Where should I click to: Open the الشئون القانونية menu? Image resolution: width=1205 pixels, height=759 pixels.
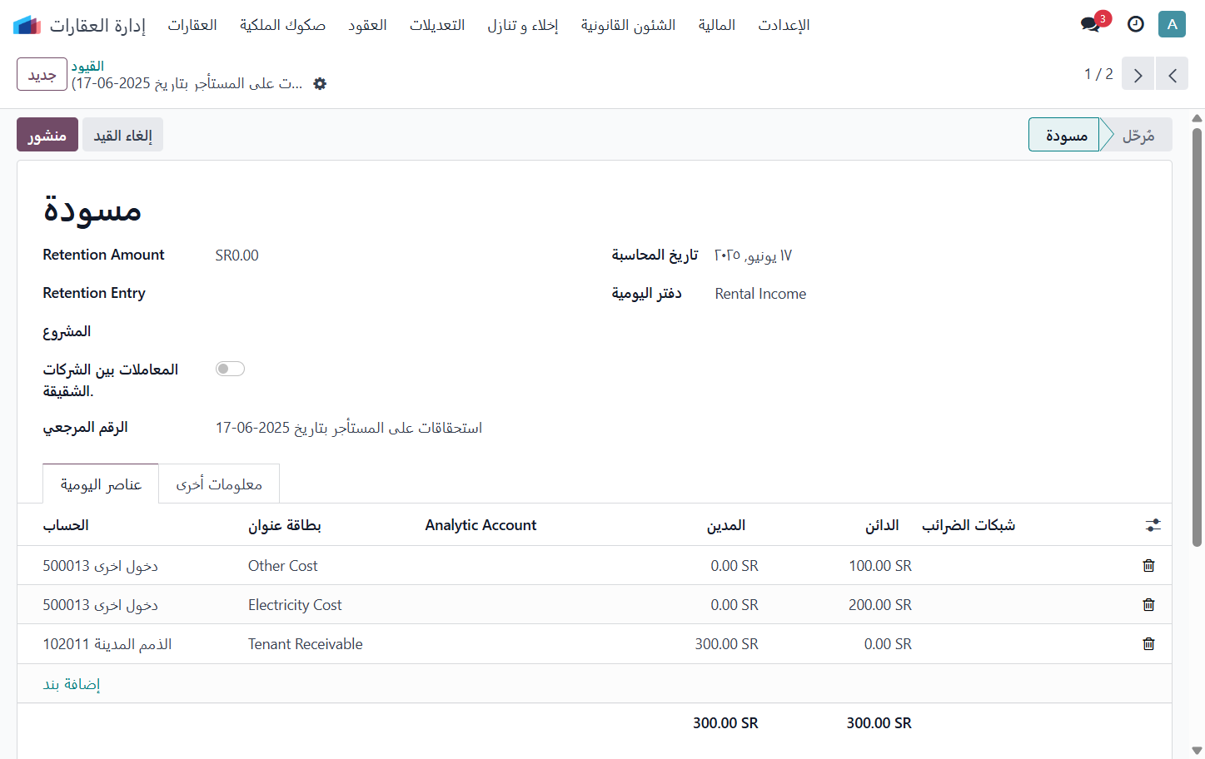coord(628,25)
